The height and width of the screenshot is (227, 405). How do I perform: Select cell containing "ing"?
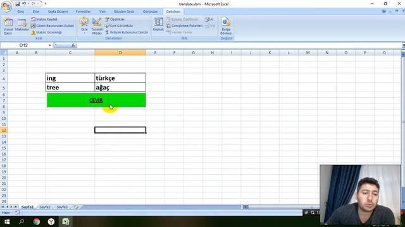(70, 78)
